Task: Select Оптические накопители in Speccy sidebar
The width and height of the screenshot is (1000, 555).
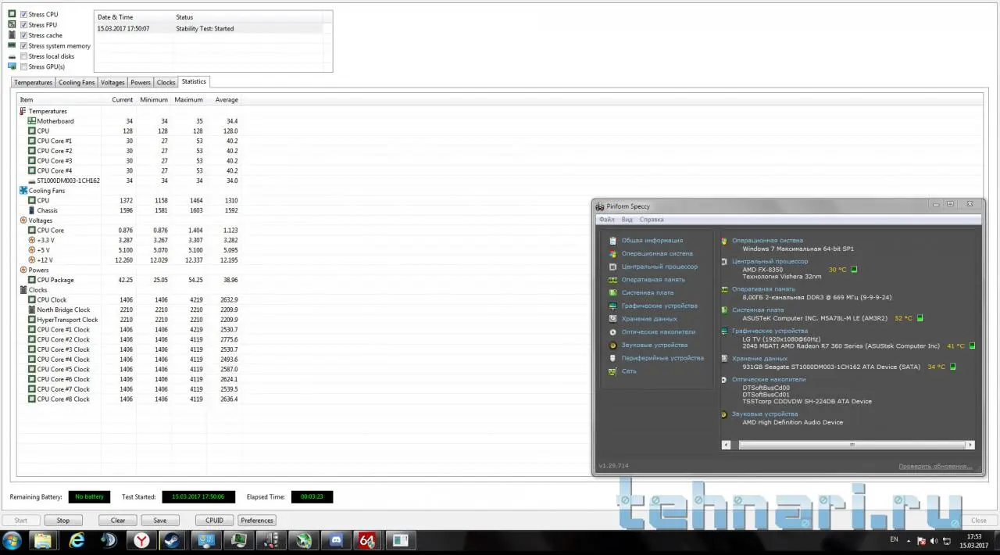Action: point(659,331)
